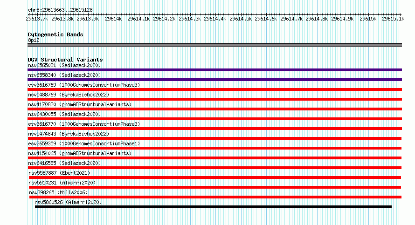Click the purple bar for nsv6558340
Screen dimensions: 415x225
pos(214,80)
